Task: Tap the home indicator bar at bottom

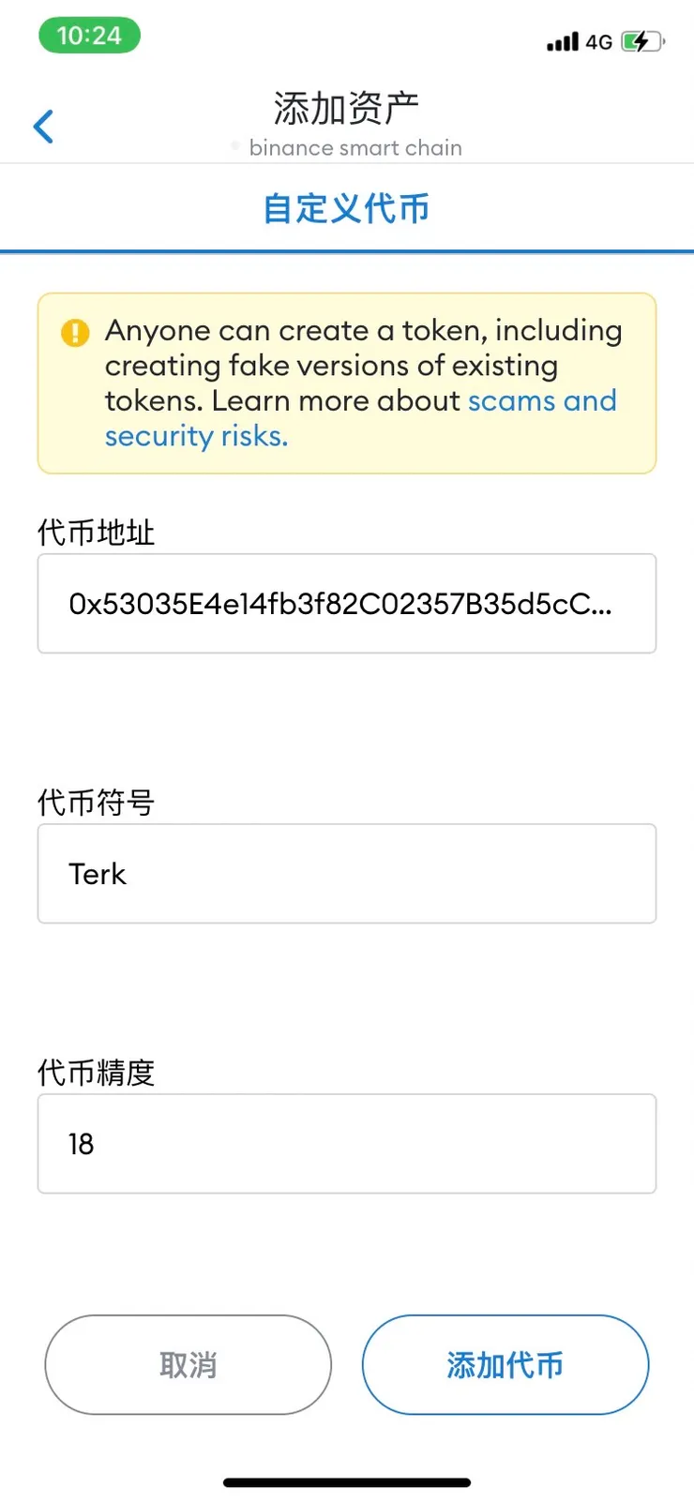Action: [x=347, y=1482]
